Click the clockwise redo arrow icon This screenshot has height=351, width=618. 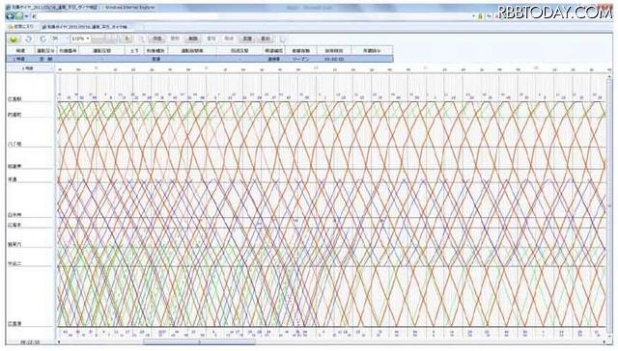click(x=42, y=39)
